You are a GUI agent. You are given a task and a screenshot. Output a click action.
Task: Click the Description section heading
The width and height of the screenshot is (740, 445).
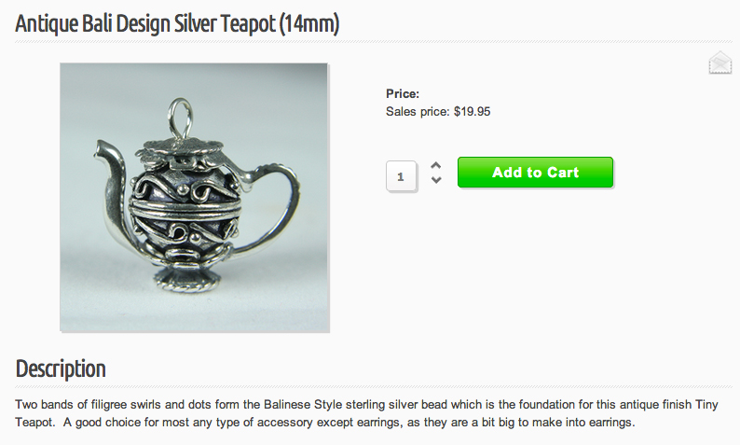(x=61, y=369)
